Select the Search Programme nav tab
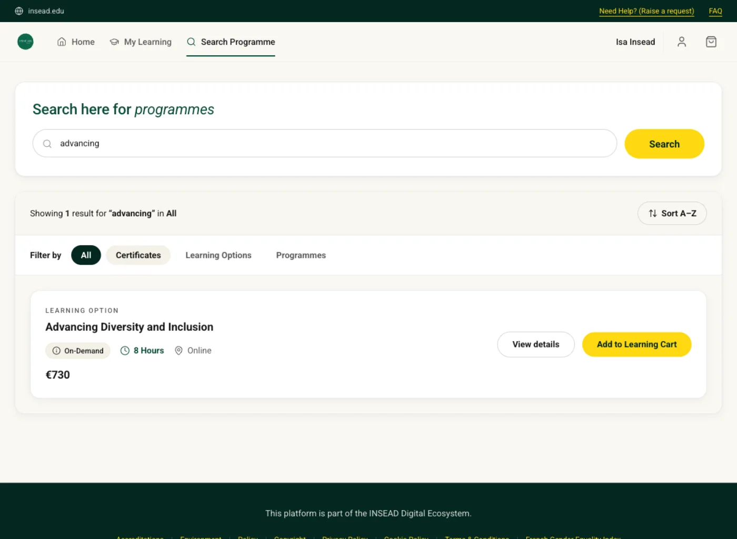737x539 pixels. pos(231,42)
